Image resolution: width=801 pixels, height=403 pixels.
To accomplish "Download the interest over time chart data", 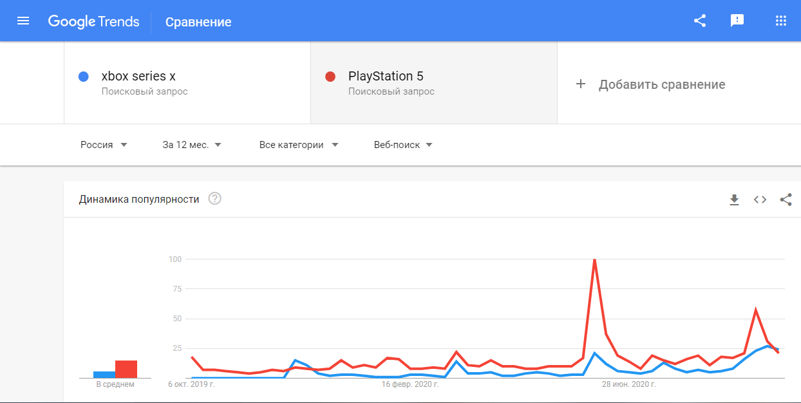I will click(734, 200).
